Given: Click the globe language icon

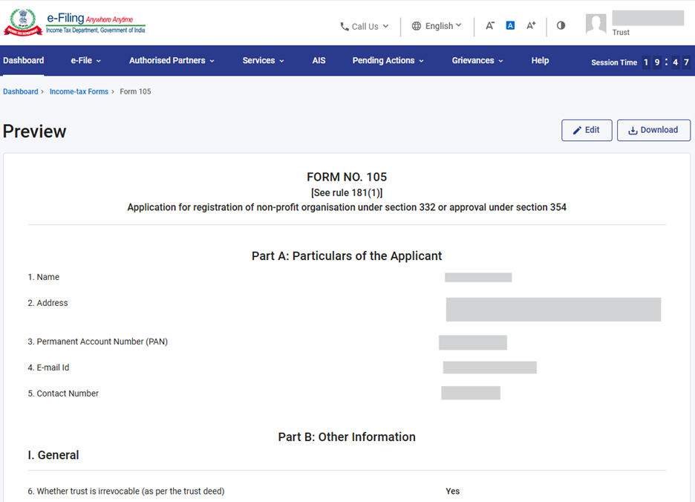Looking at the screenshot, I should point(417,26).
